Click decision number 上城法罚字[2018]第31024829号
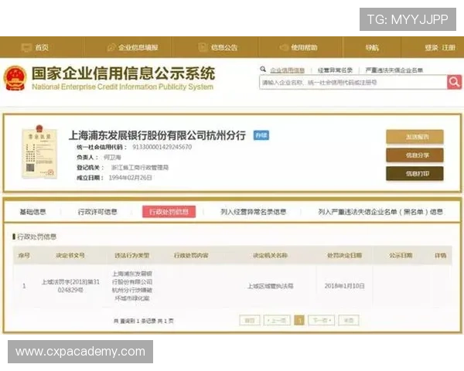Viewport: 464px width, 371px height. pyautogui.click(x=70, y=286)
